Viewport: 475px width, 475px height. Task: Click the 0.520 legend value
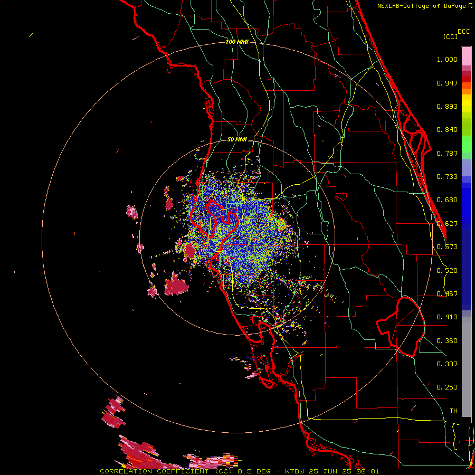point(447,270)
